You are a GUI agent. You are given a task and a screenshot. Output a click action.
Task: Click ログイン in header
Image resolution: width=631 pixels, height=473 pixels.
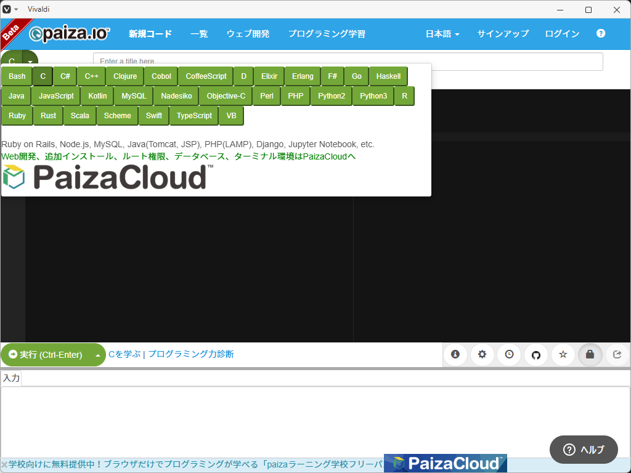tap(562, 34)
